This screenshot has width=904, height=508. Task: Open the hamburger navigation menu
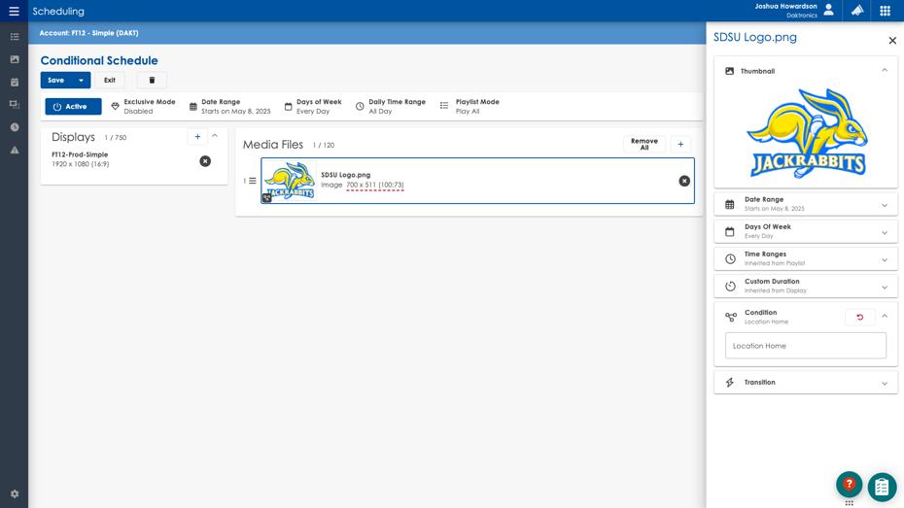[14, 12]
